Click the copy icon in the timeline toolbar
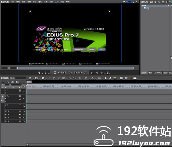 pos(54,78)
